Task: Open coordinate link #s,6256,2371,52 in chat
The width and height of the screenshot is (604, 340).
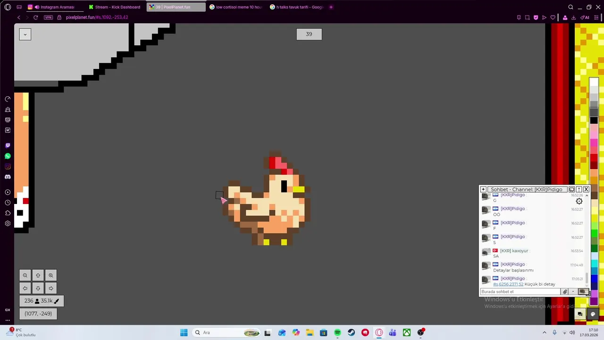Action: (x=508, y=284)
